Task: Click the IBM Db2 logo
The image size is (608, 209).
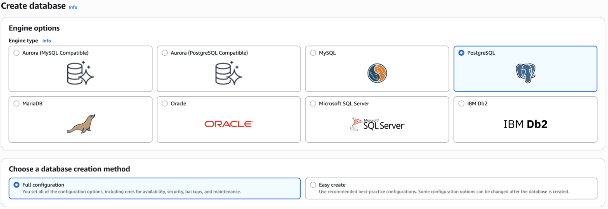Action: click(525, 124)
